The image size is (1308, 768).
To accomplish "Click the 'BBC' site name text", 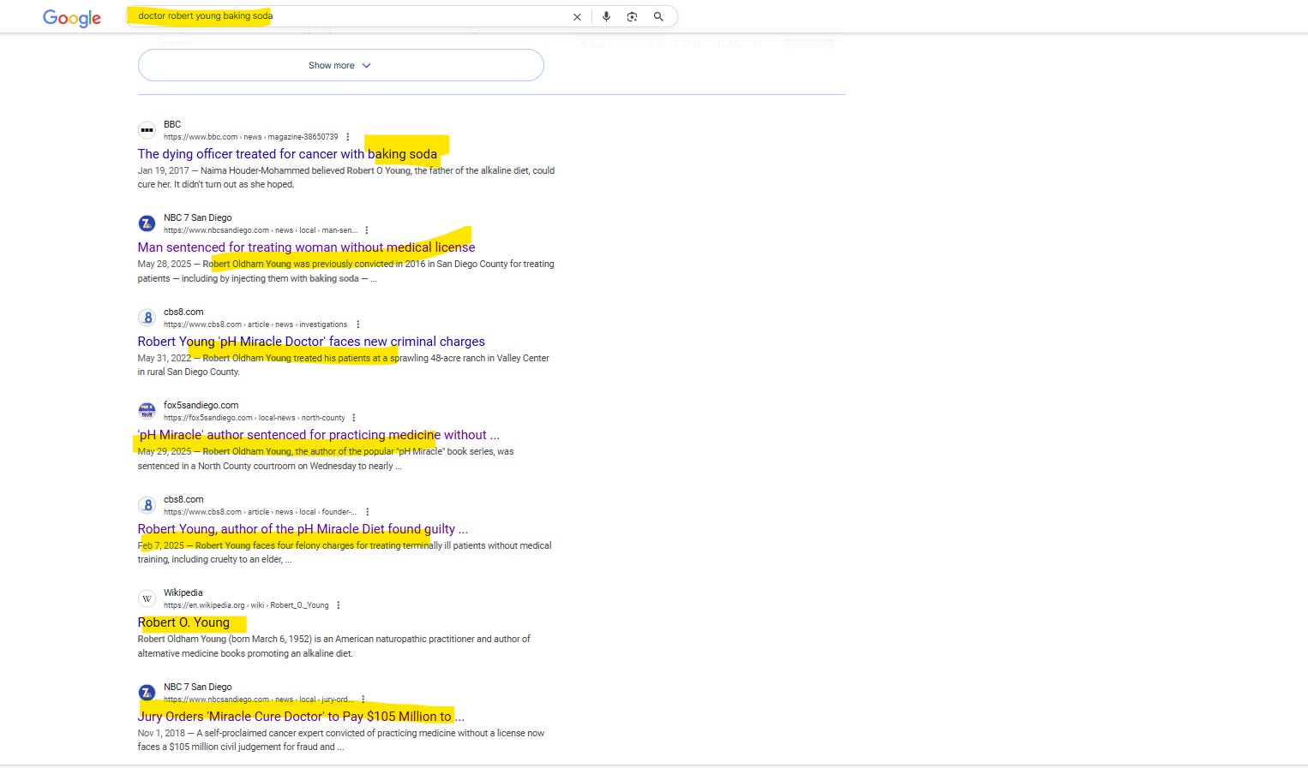I will (172, 124).
